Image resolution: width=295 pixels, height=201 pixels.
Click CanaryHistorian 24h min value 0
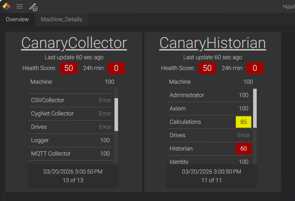255,68
